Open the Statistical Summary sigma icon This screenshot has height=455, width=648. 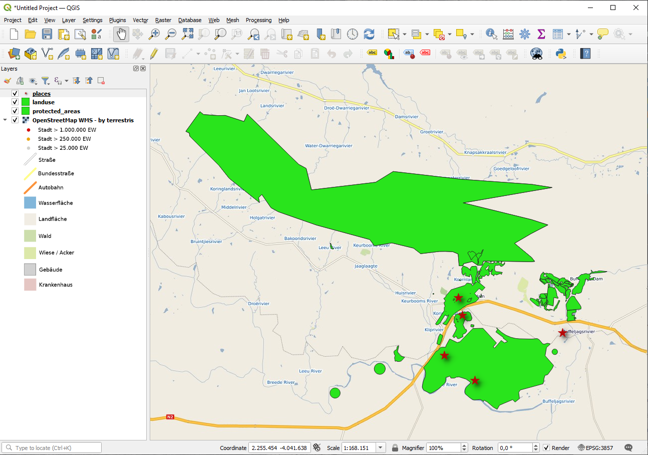click(x=541, y=34)
